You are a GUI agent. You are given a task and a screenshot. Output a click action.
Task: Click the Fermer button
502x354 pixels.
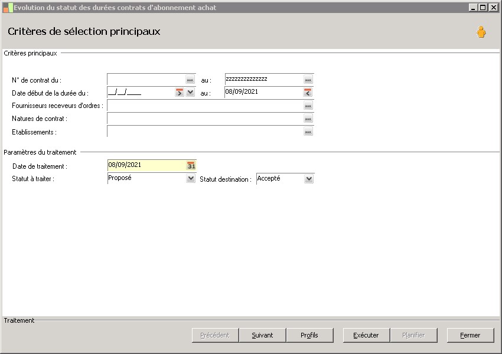coord(470,335)
